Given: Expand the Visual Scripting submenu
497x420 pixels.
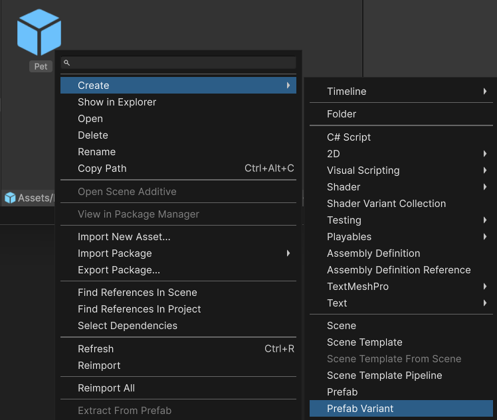Looking at the screenshot, I should point(401,171).
